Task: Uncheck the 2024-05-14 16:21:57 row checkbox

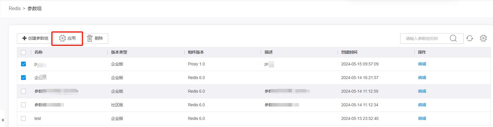Action: tap(24, 78)
